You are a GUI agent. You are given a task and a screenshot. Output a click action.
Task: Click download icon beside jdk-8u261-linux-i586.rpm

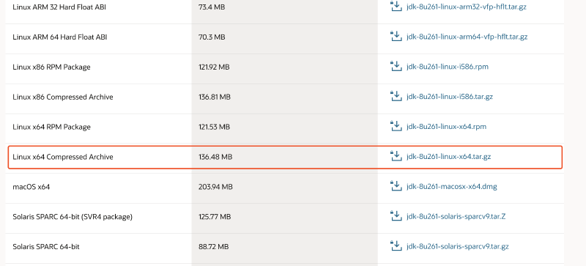(x=396, y=66)
